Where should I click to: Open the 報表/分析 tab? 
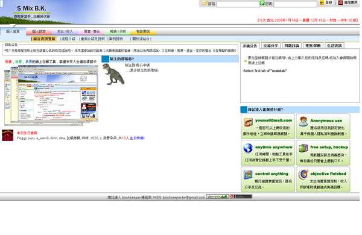[118, 31]
